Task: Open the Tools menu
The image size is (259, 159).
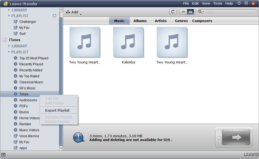Action: click(218, 4)
